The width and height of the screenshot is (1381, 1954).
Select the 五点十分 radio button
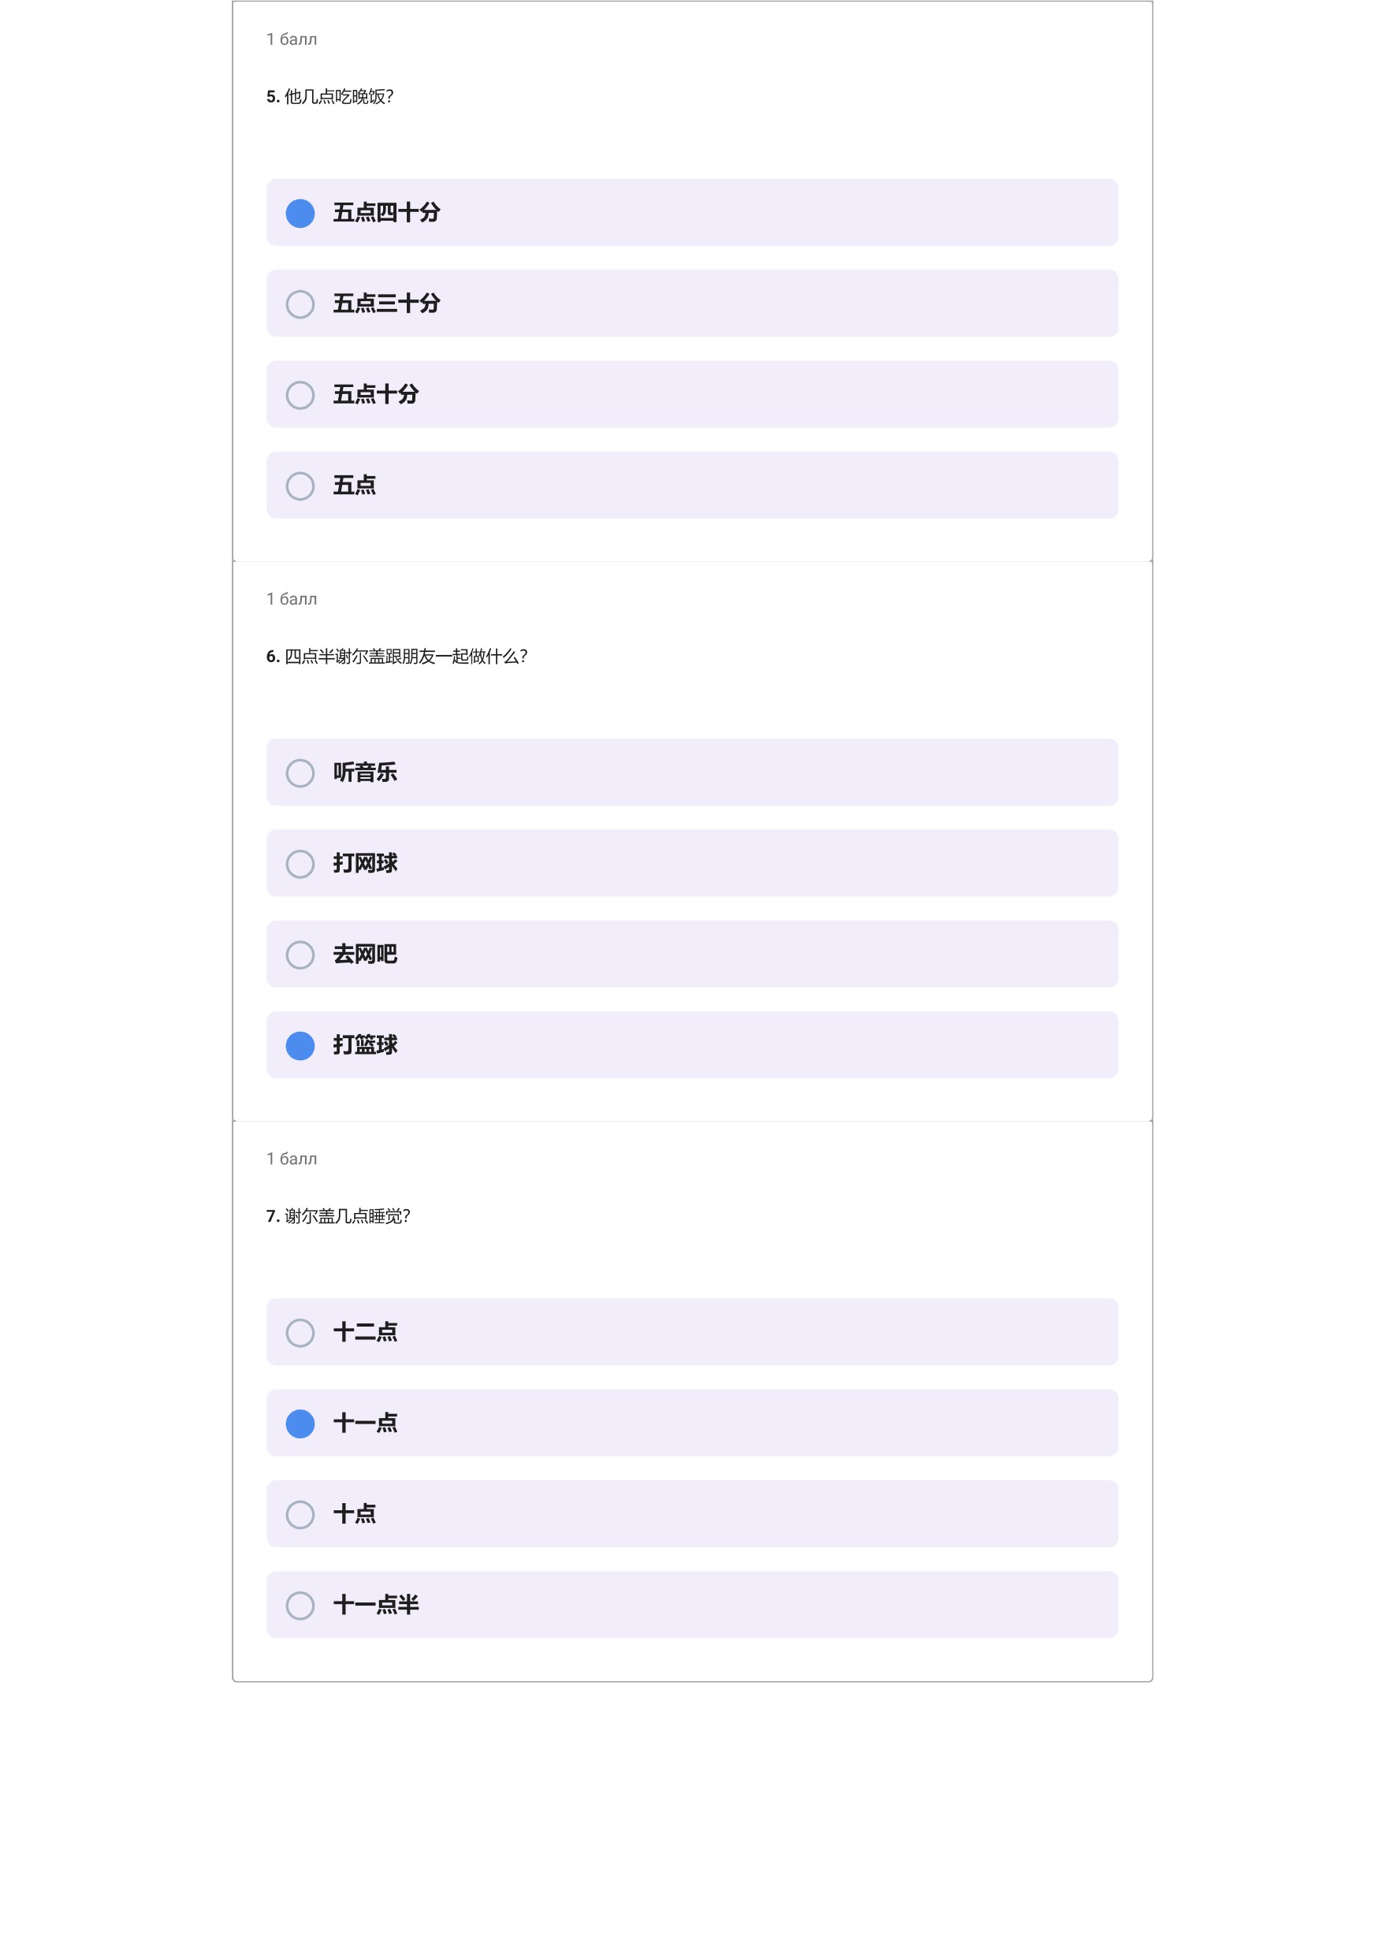pyautogui.click(x=300, y=395)
